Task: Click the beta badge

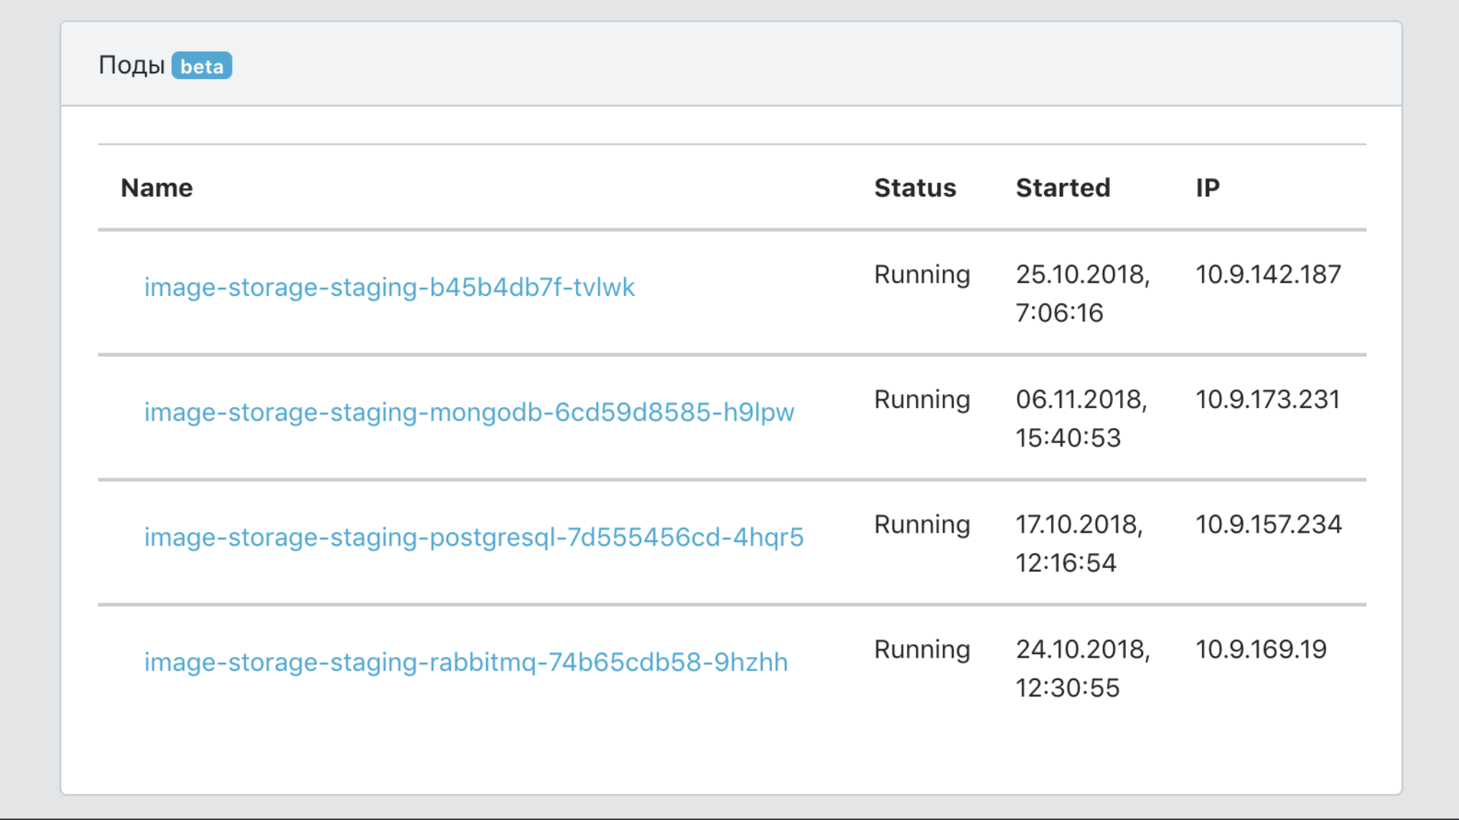Action: [202, 66]
